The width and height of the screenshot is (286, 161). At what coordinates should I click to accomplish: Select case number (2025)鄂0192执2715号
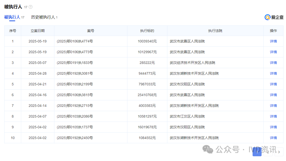point(75,106)
